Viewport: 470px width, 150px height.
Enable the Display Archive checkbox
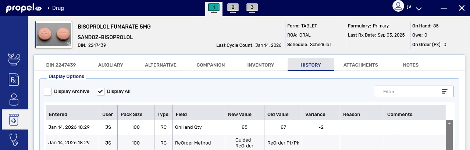coord(48,91)
